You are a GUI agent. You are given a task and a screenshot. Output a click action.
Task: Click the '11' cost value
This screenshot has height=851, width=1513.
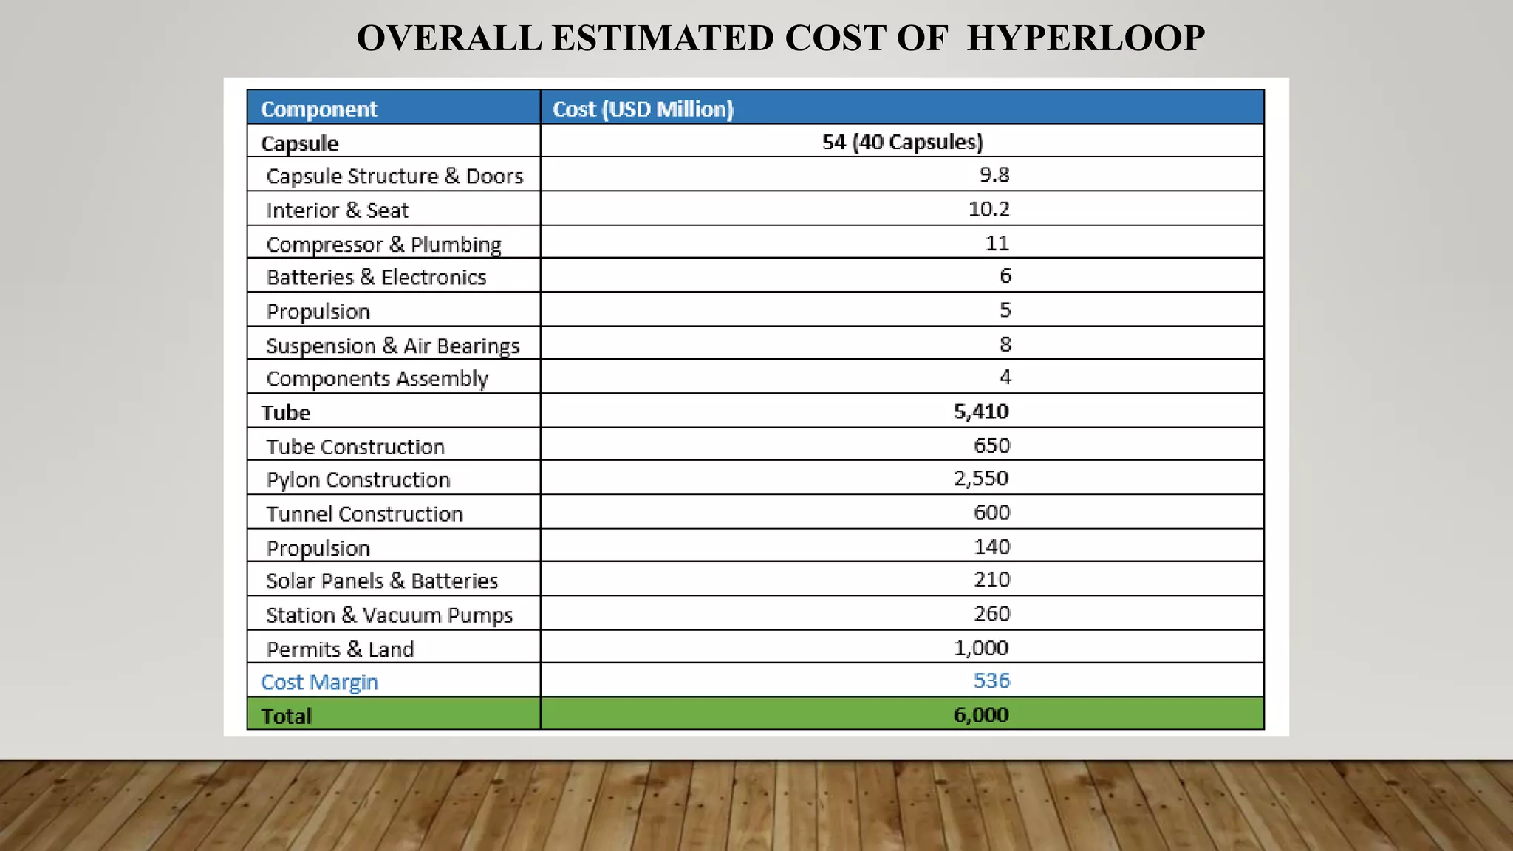click(x=997, y=243)
